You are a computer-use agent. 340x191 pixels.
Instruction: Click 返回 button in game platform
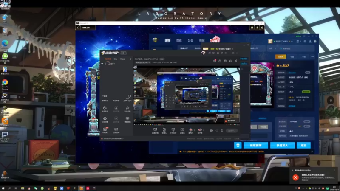click(303, 145)
